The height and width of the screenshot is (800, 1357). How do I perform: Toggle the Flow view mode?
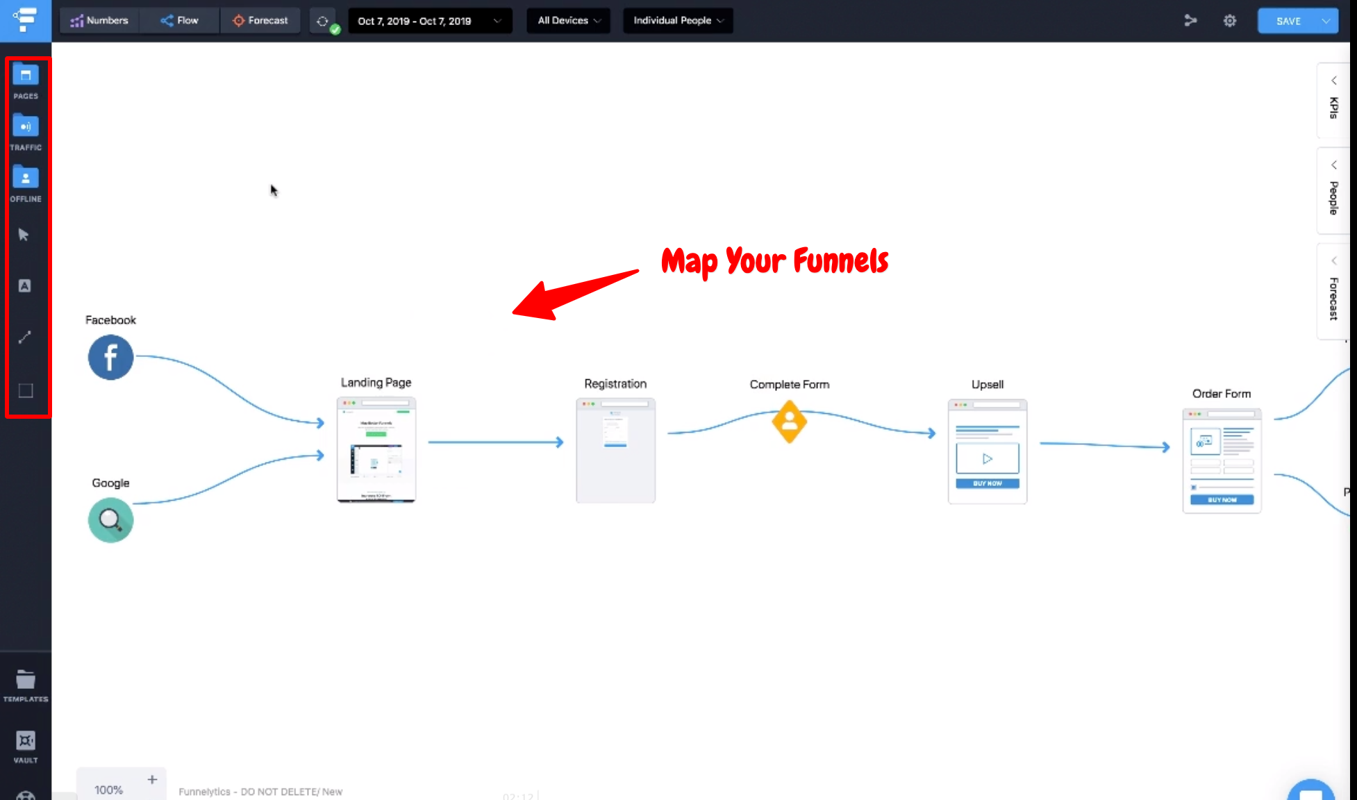[x=178, y=20]
